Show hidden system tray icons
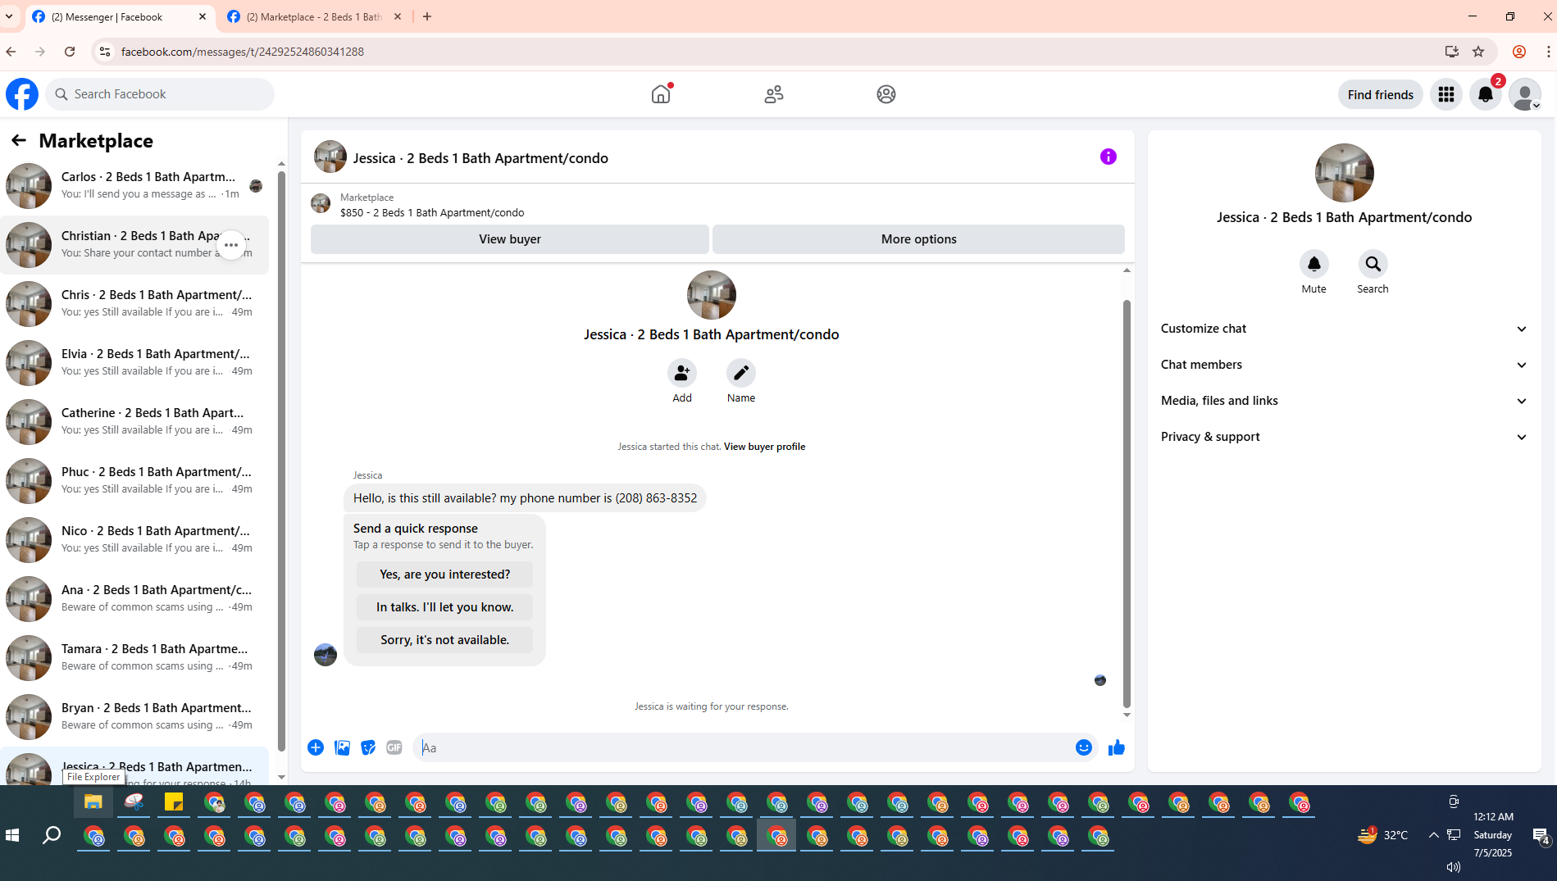Viewport: 1557px width, 881px height. point(1433,835)
